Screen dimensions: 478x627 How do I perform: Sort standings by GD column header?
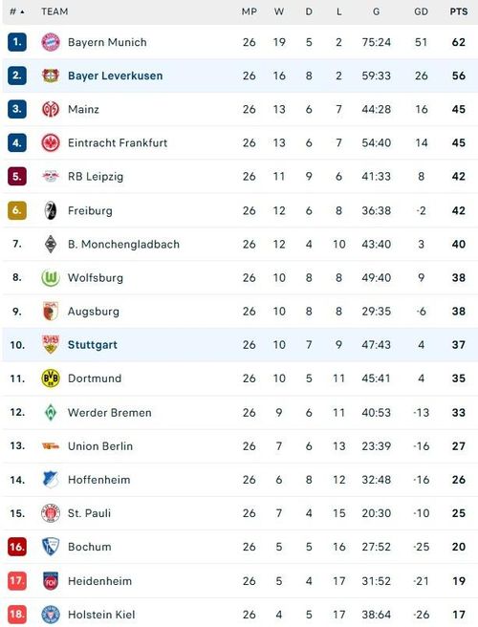coord(421,11)
